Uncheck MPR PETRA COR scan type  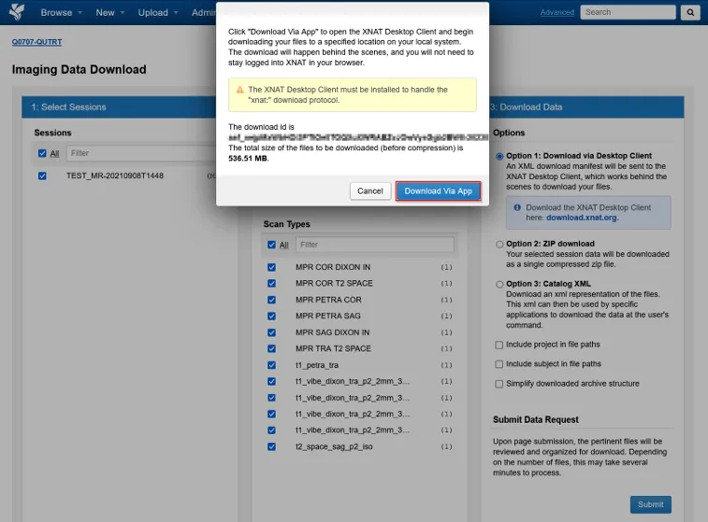271,300
